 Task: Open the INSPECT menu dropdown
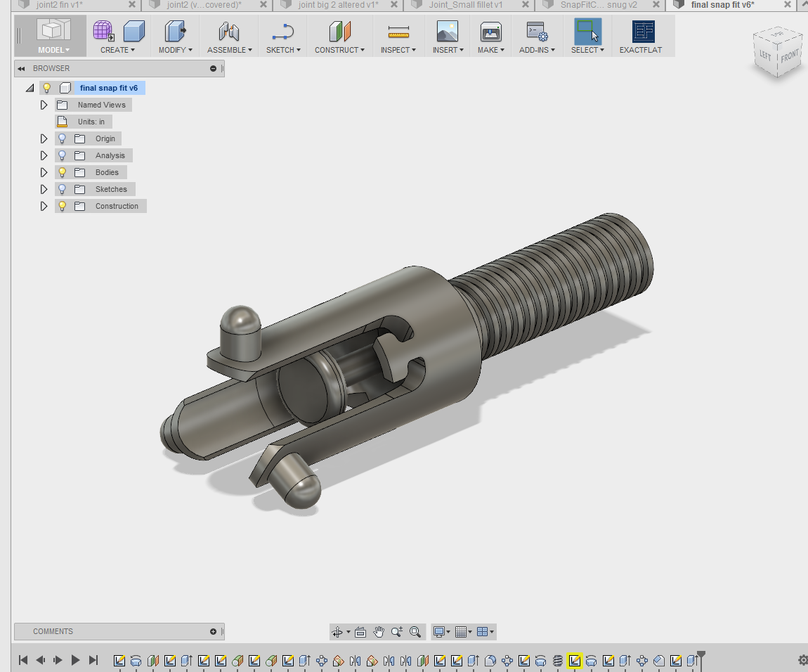pyautogui.click(x=398, y=50)
